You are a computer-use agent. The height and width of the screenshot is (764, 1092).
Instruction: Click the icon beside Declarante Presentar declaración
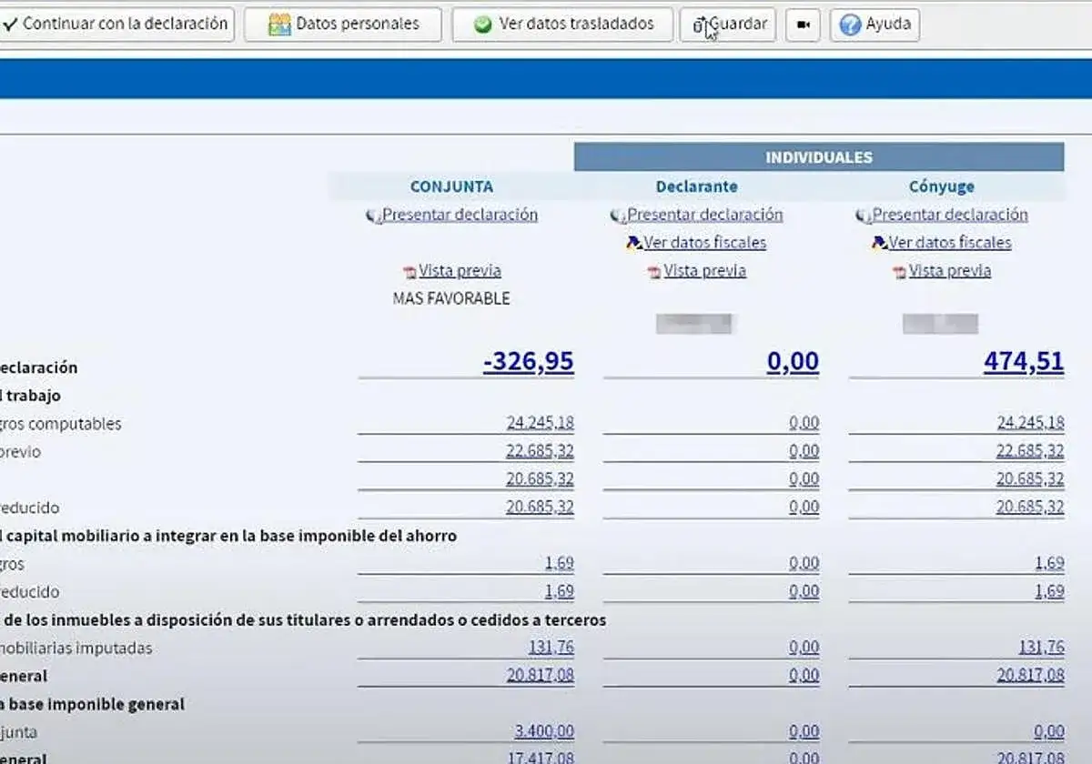[x=618, y=216]
